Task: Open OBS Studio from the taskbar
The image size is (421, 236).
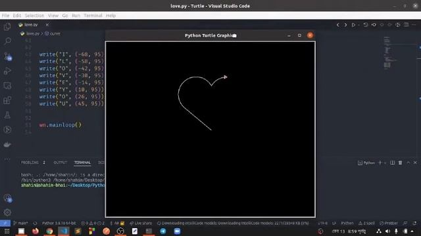Action: point(120,231)
